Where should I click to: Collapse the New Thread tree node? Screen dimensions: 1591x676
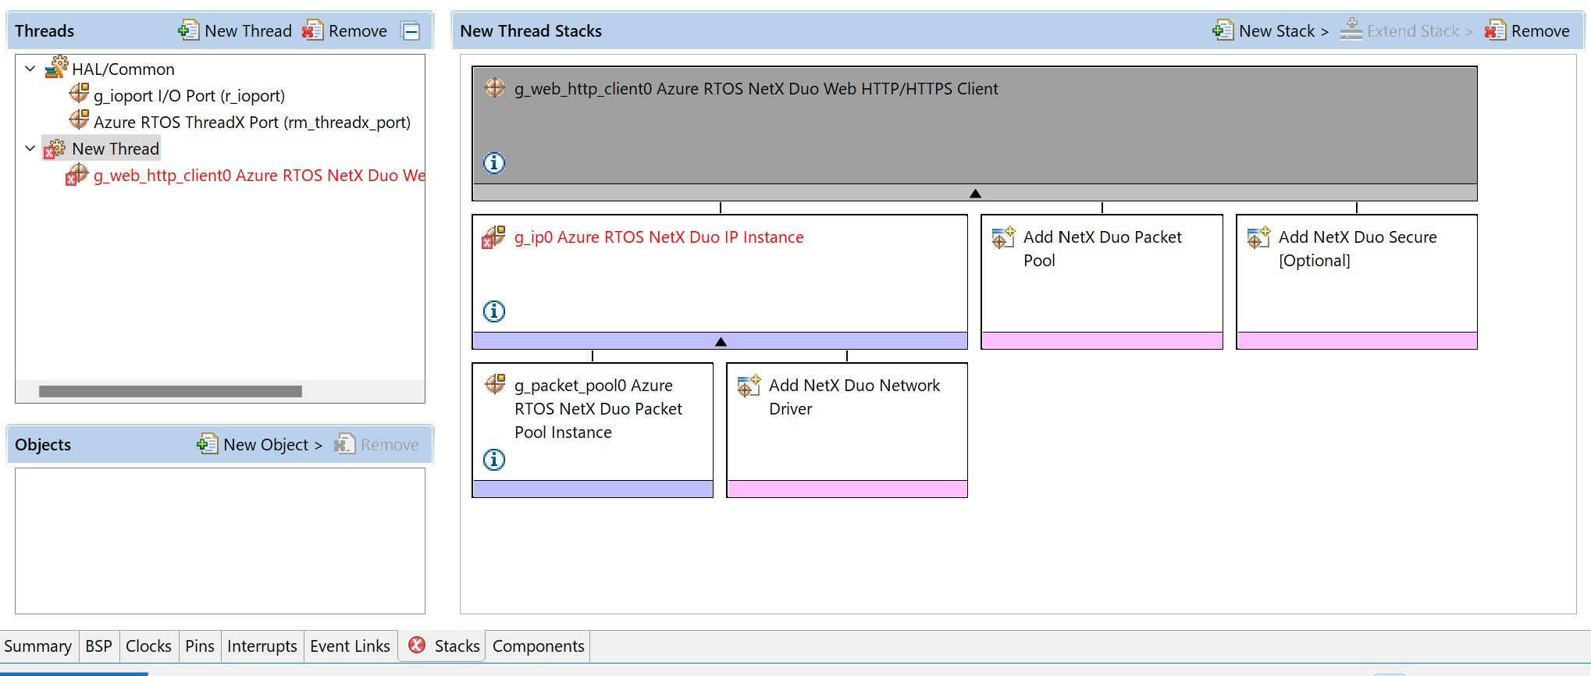[x=30, y=148]
